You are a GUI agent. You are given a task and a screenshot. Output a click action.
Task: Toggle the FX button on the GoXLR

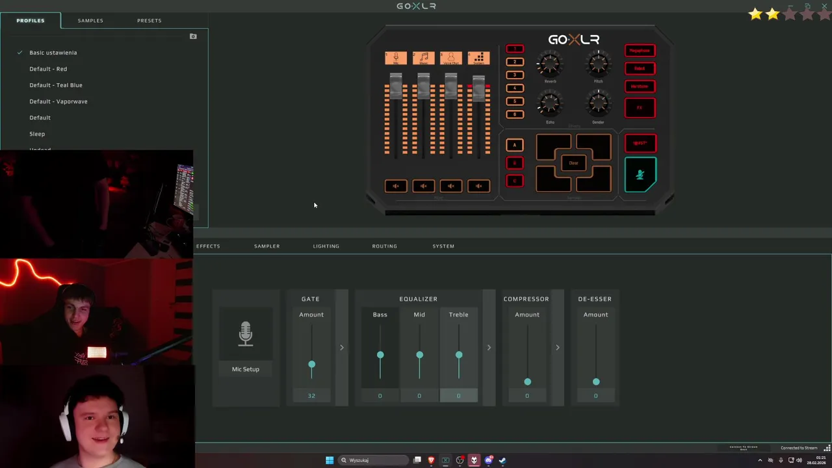click(640, 108)
